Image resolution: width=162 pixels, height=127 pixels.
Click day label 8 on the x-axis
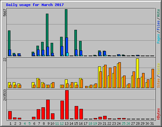point(44,124)
